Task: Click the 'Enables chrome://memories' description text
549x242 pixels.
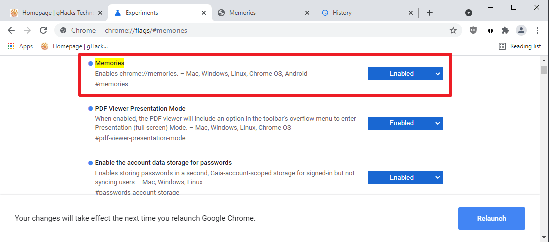Action: click(x=201, y=74)
